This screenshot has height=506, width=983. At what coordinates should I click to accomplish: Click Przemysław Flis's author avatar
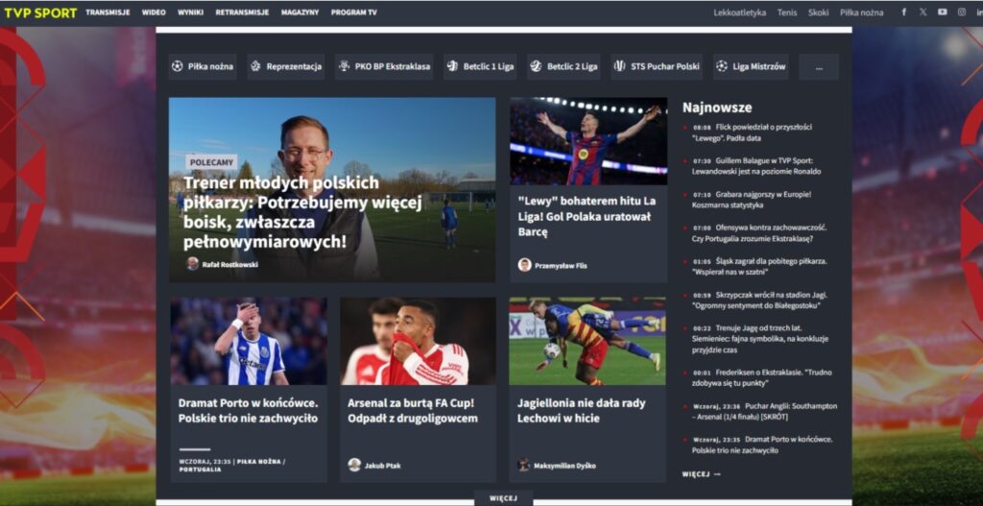(x=524, y=265)
